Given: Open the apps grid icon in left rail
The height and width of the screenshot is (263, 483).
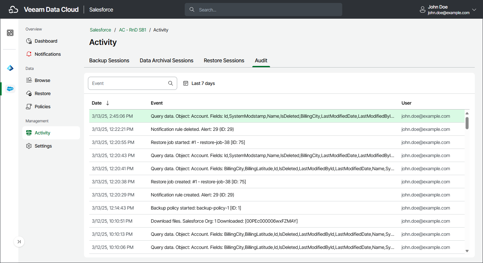Looking at the screenshot, I should click(10, 33).
